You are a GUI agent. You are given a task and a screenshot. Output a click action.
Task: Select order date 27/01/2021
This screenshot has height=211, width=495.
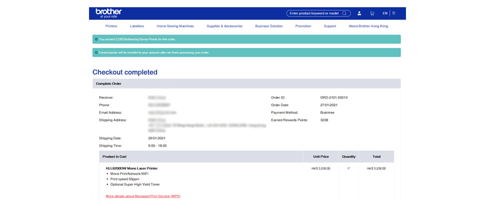(x=329, y=105)
